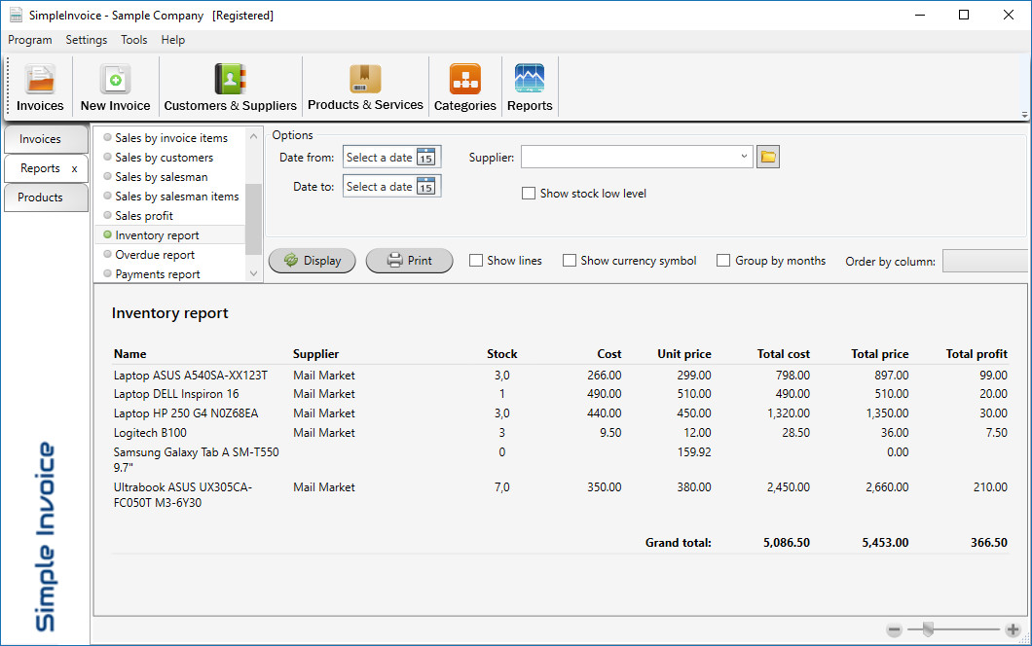Image resolution: width=1032 pixels, height=646 pixels.
Task: Click Logitech B100 row name
Action: [150, 433]
